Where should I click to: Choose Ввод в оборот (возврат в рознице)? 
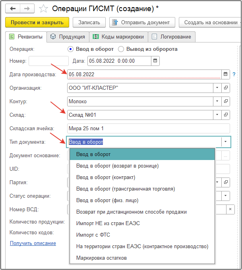point(142,166)
